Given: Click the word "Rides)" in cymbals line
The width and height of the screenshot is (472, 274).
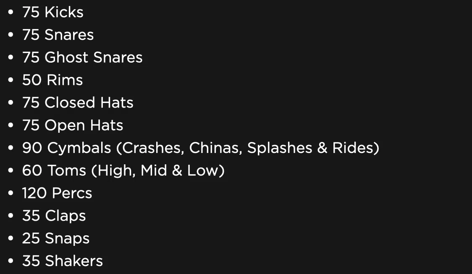Looking at the screenshot, I should (x=356, y=148).
